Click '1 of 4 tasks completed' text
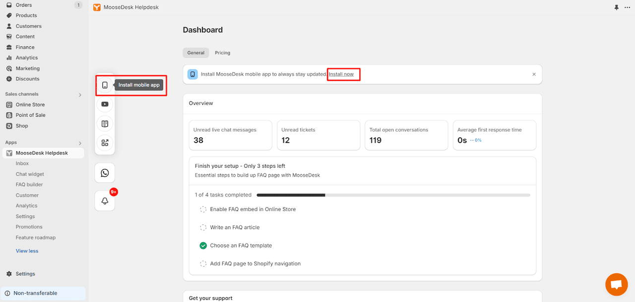This screenshot has height=302, width=635. (223, 195)
